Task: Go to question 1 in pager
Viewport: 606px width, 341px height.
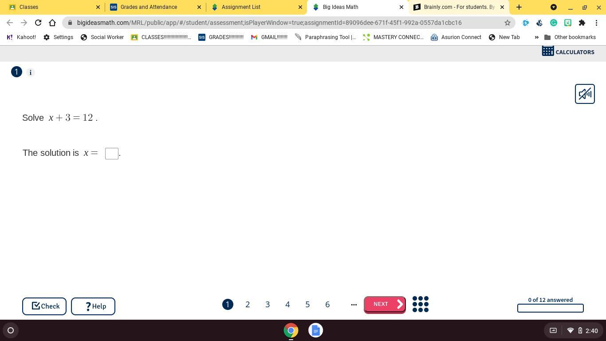Action: 228,304
